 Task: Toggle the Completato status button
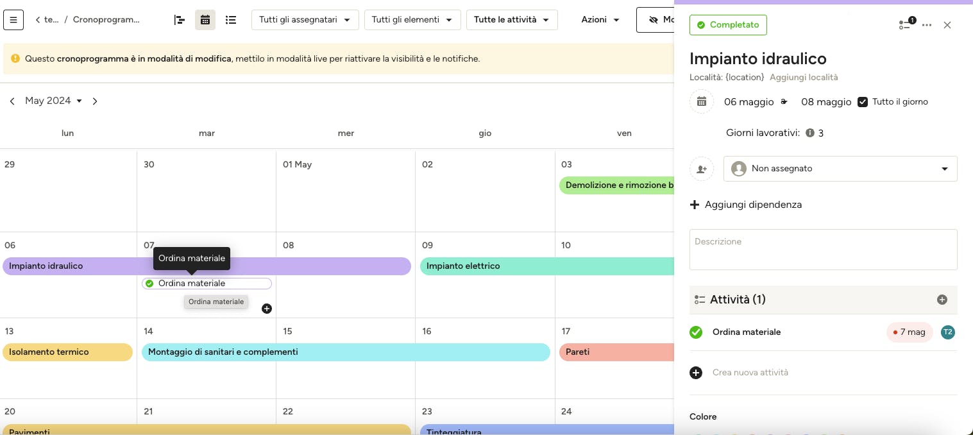tap(728, 25)
